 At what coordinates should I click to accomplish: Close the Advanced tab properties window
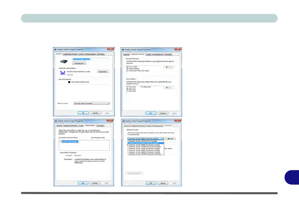(x=178, y=120)
